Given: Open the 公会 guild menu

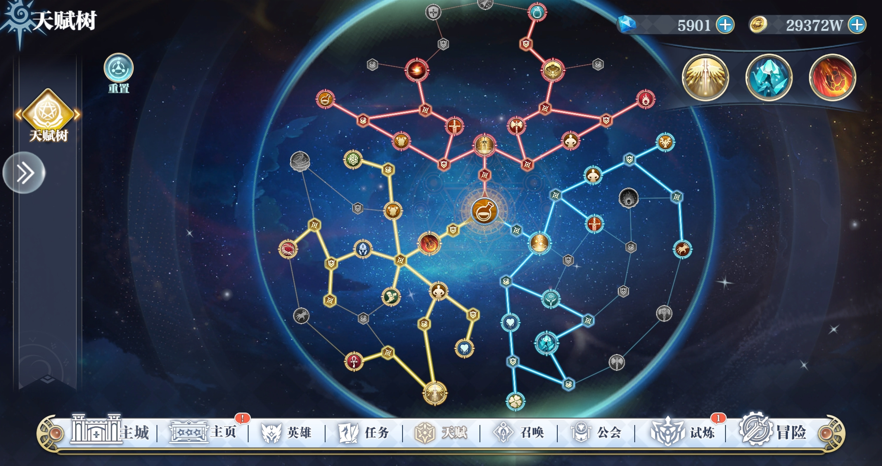Looking at the screenshot, I should [596, 432].
